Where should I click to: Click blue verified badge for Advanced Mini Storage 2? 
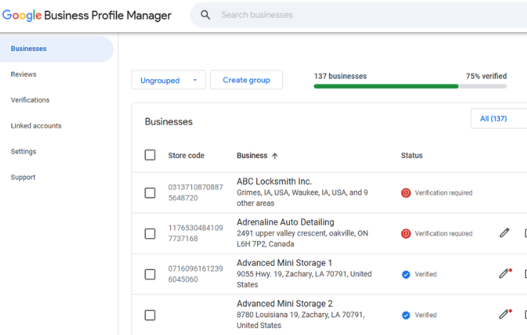[x=406, y=315]
